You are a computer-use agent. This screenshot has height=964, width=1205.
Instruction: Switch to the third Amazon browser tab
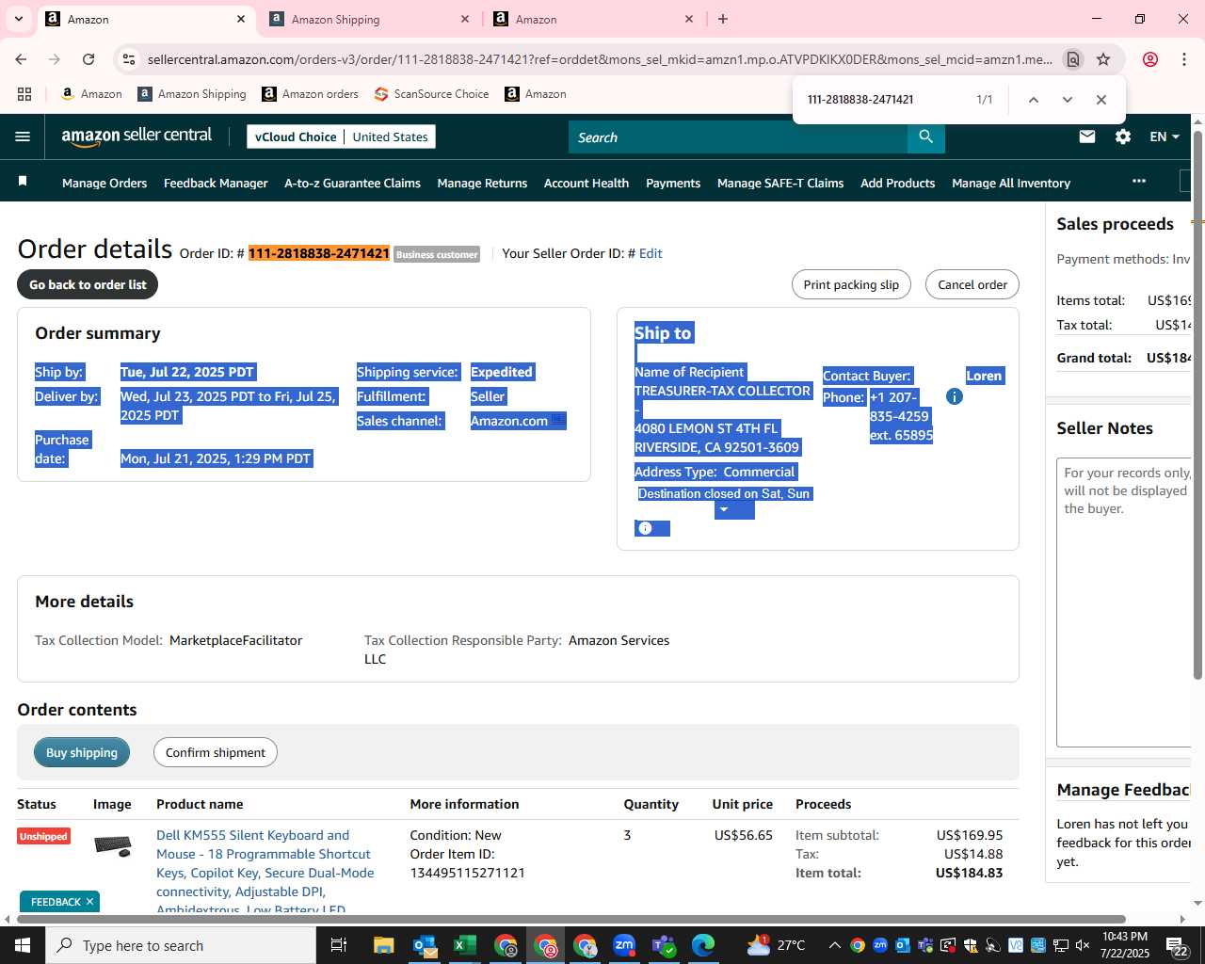point(591,19)
